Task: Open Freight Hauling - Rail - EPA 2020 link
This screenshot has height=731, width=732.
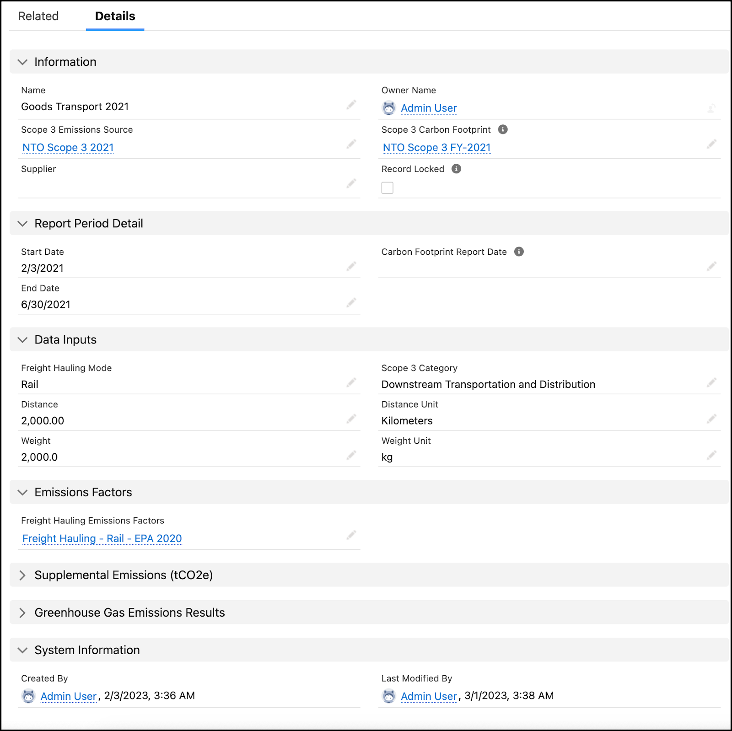Action: pos(102,538)
